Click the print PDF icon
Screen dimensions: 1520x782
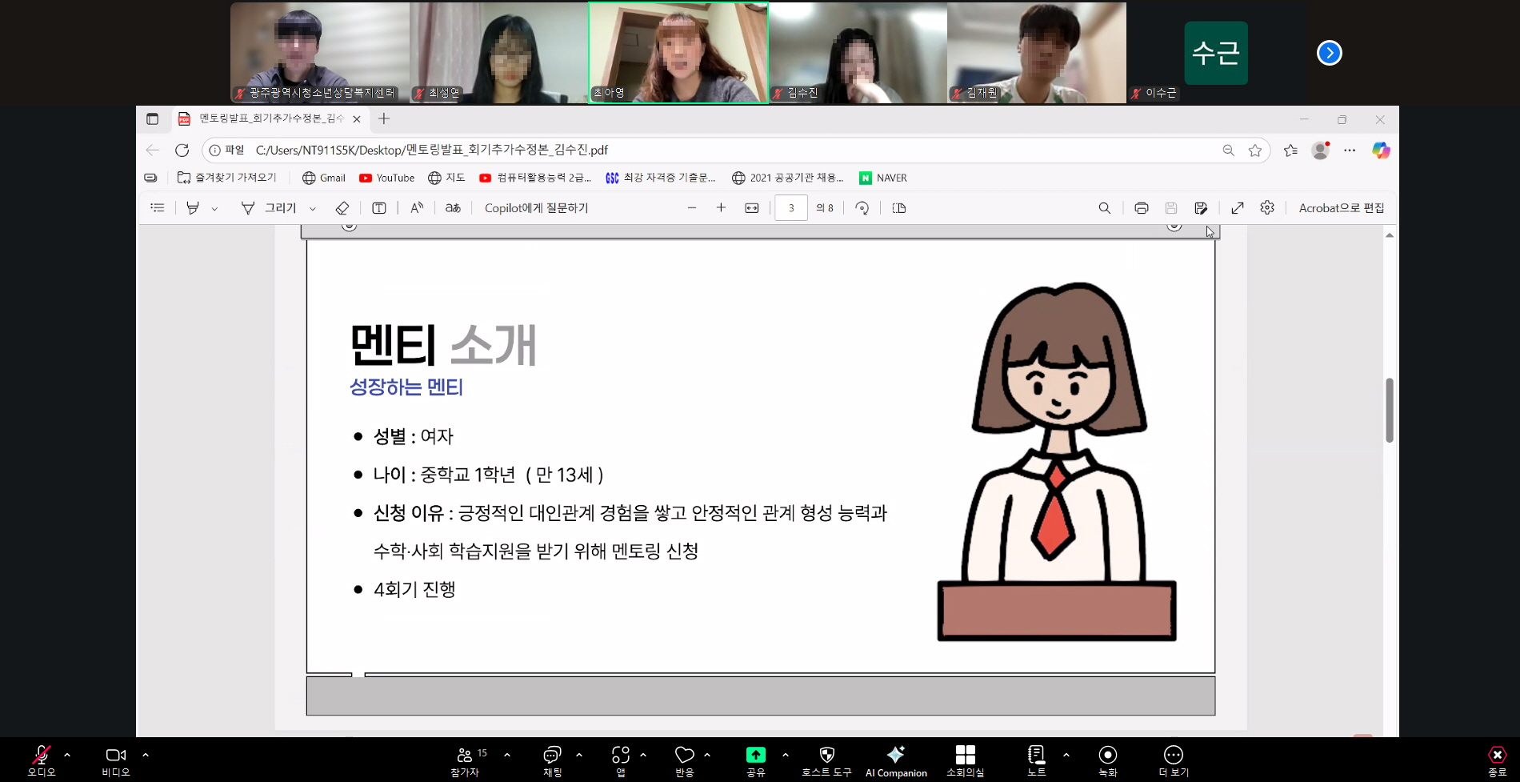1141,208
